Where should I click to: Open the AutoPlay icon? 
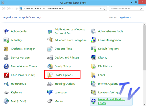(x=6, y=40)
